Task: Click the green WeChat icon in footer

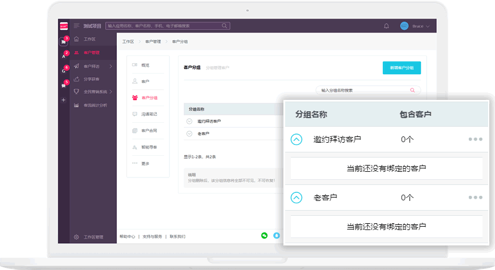Action: coord(264,235)
